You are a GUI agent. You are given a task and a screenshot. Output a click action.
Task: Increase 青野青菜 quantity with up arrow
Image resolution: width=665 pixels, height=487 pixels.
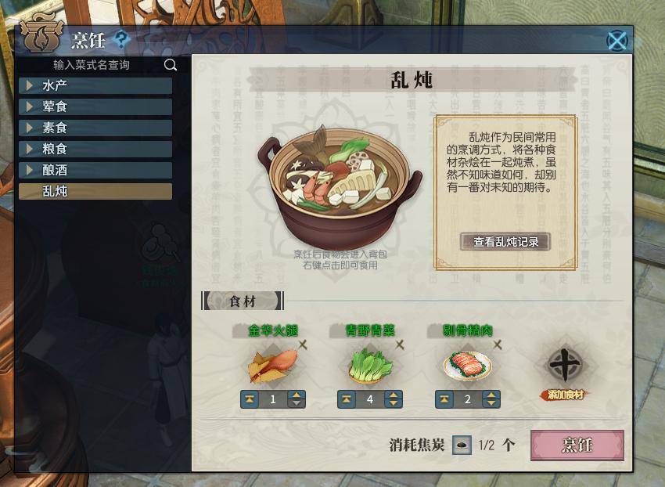tap(394, 395)
